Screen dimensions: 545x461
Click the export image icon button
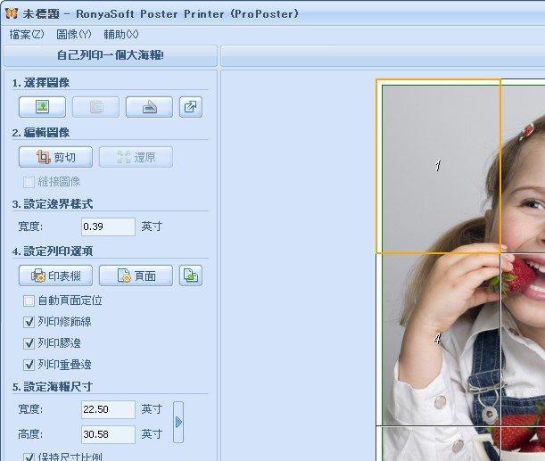(191, 107)
